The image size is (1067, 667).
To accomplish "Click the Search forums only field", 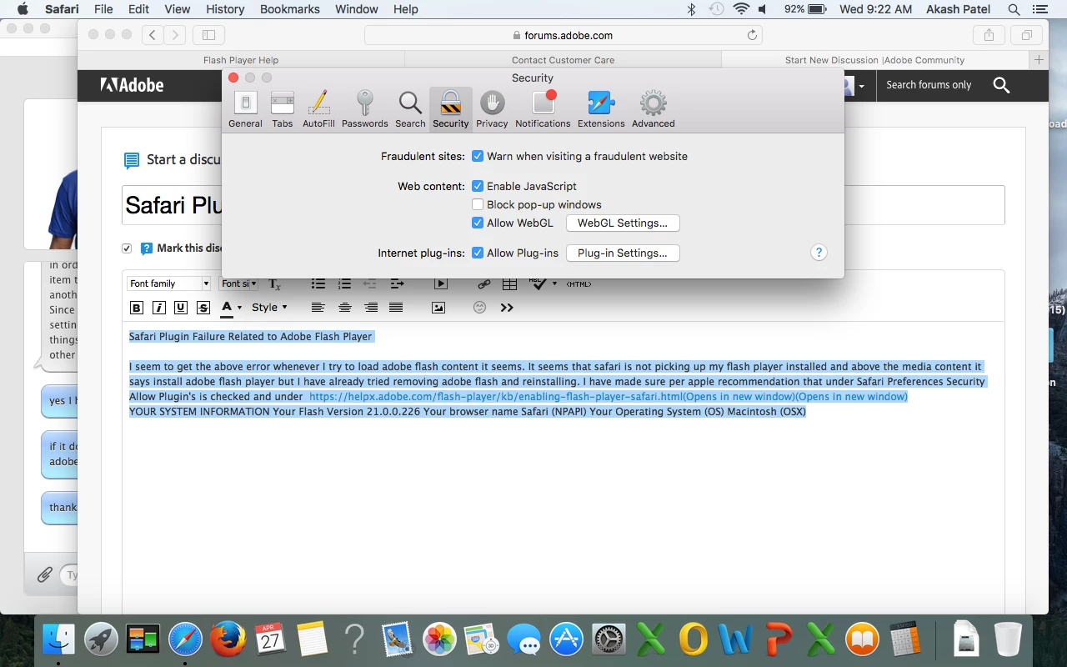I will (x=929, y=85).
